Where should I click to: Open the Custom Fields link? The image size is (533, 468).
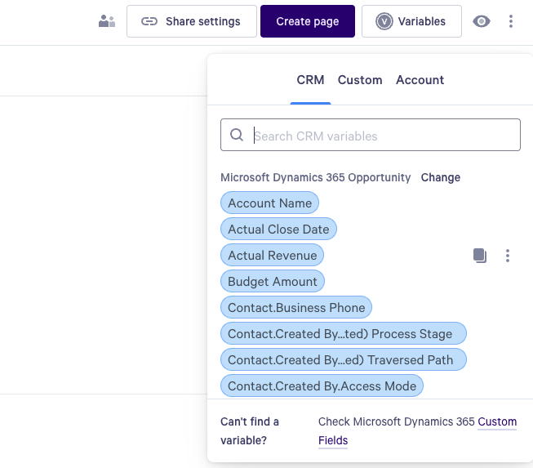point(497,421)
